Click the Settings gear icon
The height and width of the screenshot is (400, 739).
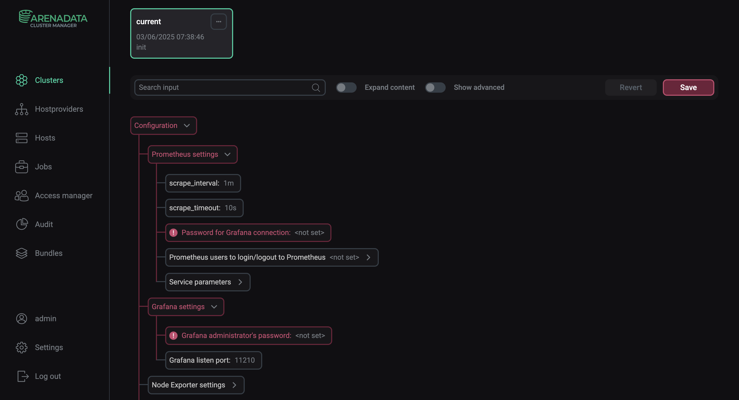[x=22, y=347]
